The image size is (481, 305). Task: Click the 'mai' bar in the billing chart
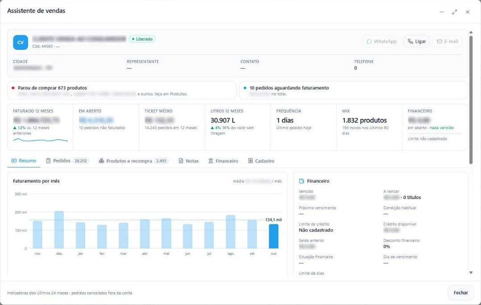coord(166,233)
